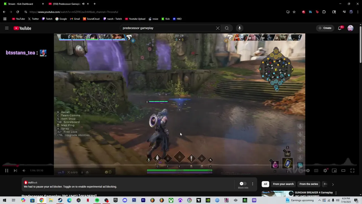View site information in the address bar
Image resolution: width=362 pixels, height=204 pixels.
pyautogui.click(x=26, y=12)
